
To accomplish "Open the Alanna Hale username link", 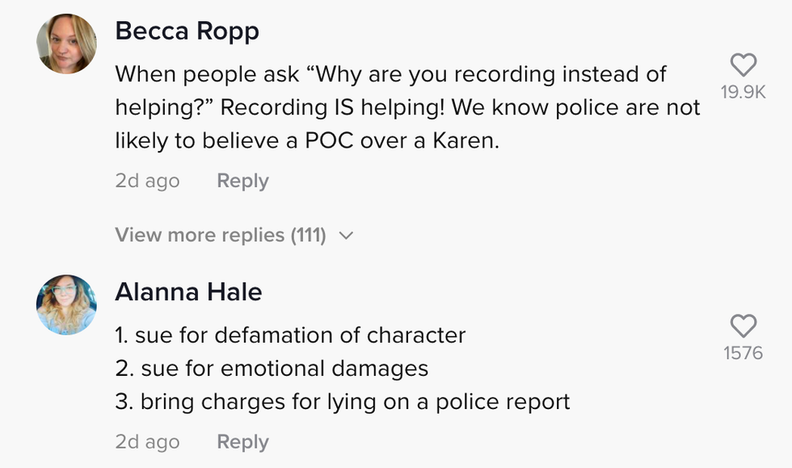I will (188, 291).
